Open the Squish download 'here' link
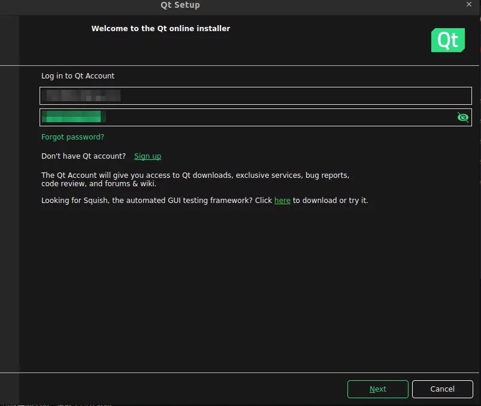Image resolution: width=481 pixels, height=406 pixels. [282, 201]
